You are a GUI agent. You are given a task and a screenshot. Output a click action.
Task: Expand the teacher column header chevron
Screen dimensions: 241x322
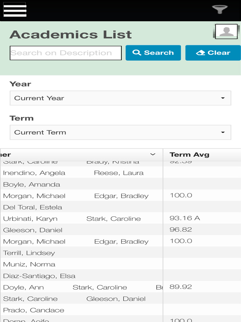(153, 154)
